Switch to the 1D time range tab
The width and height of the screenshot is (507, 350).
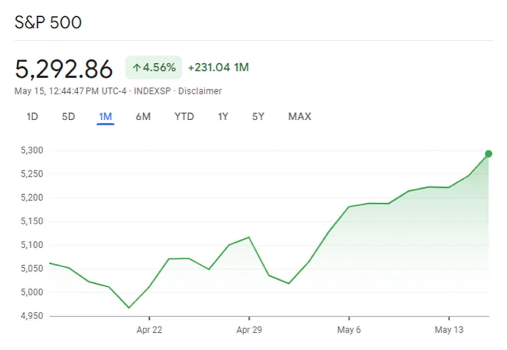[x=32, y=117]
